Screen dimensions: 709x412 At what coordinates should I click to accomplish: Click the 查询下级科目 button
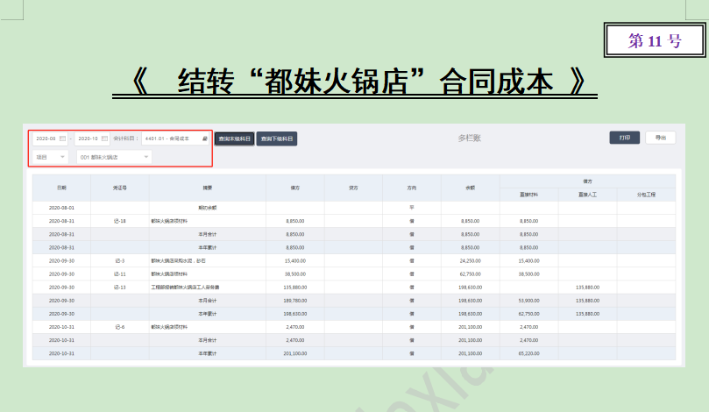click(277, 139)
